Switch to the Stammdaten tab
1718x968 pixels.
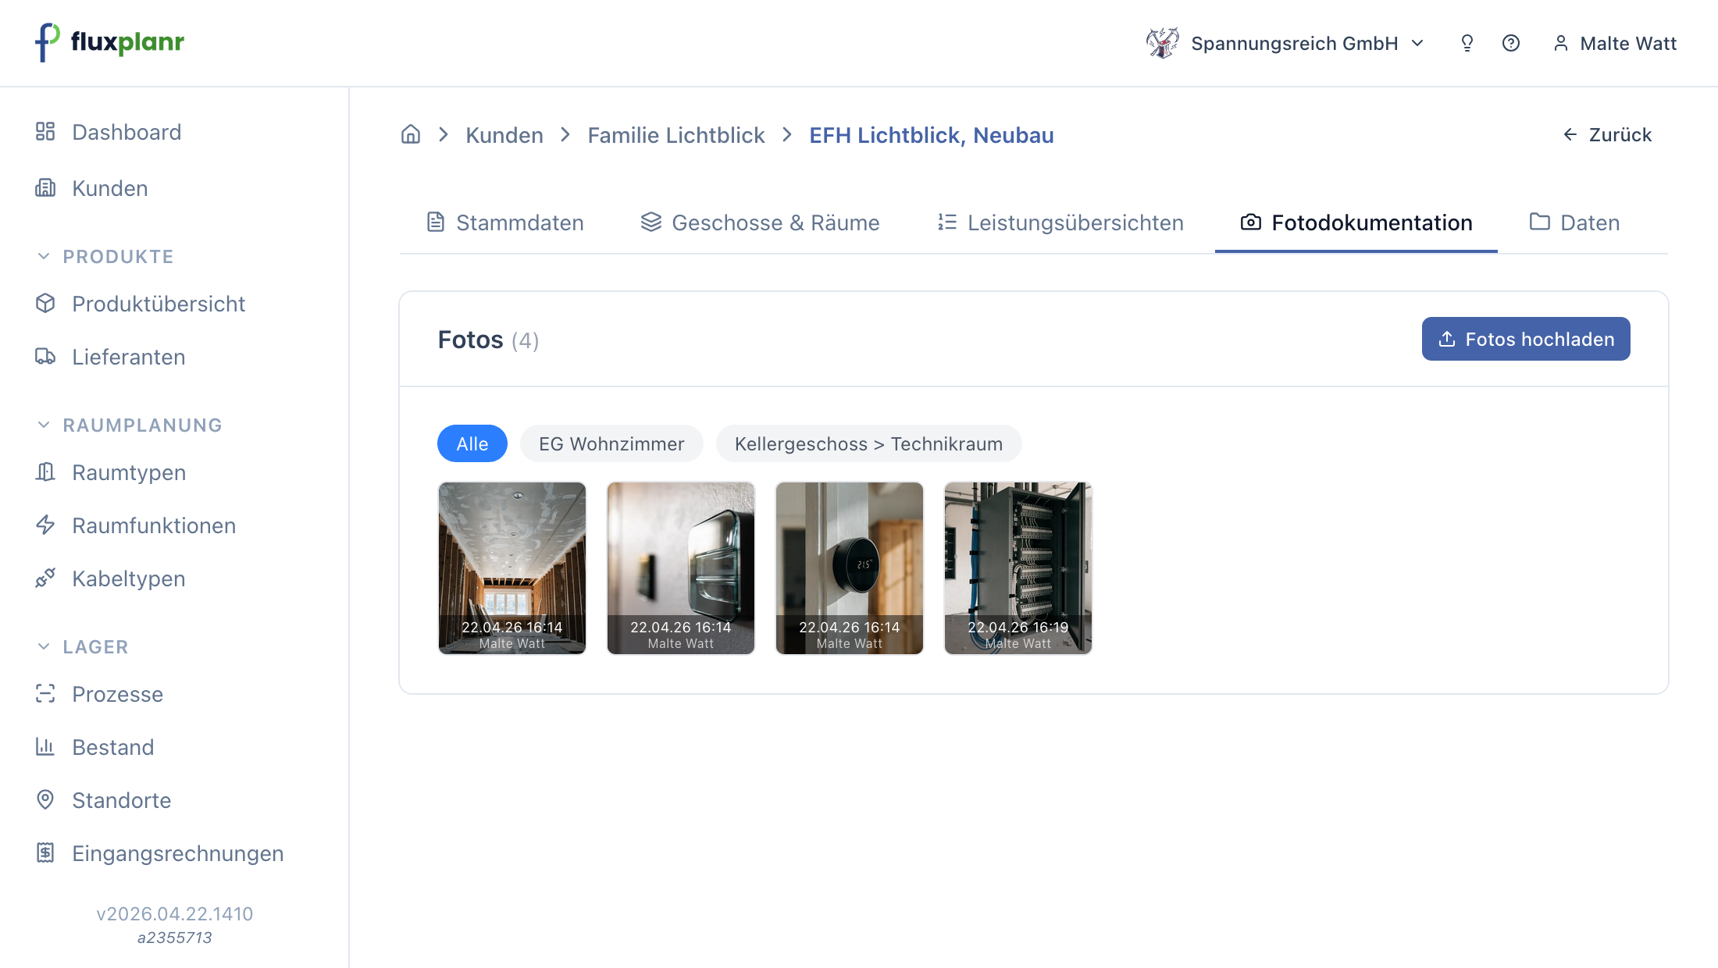pyautogui.click(x=505, y=222)
